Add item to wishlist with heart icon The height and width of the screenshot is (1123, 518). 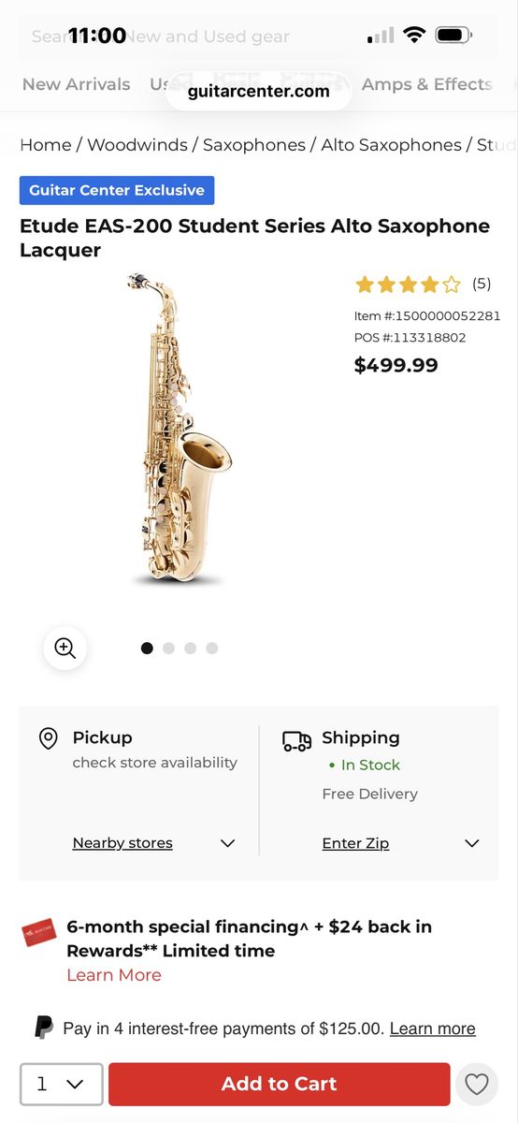[x=477, y=1084]
